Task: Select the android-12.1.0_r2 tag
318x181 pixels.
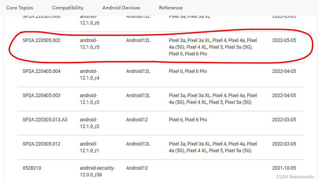Action: click(90, 123)
